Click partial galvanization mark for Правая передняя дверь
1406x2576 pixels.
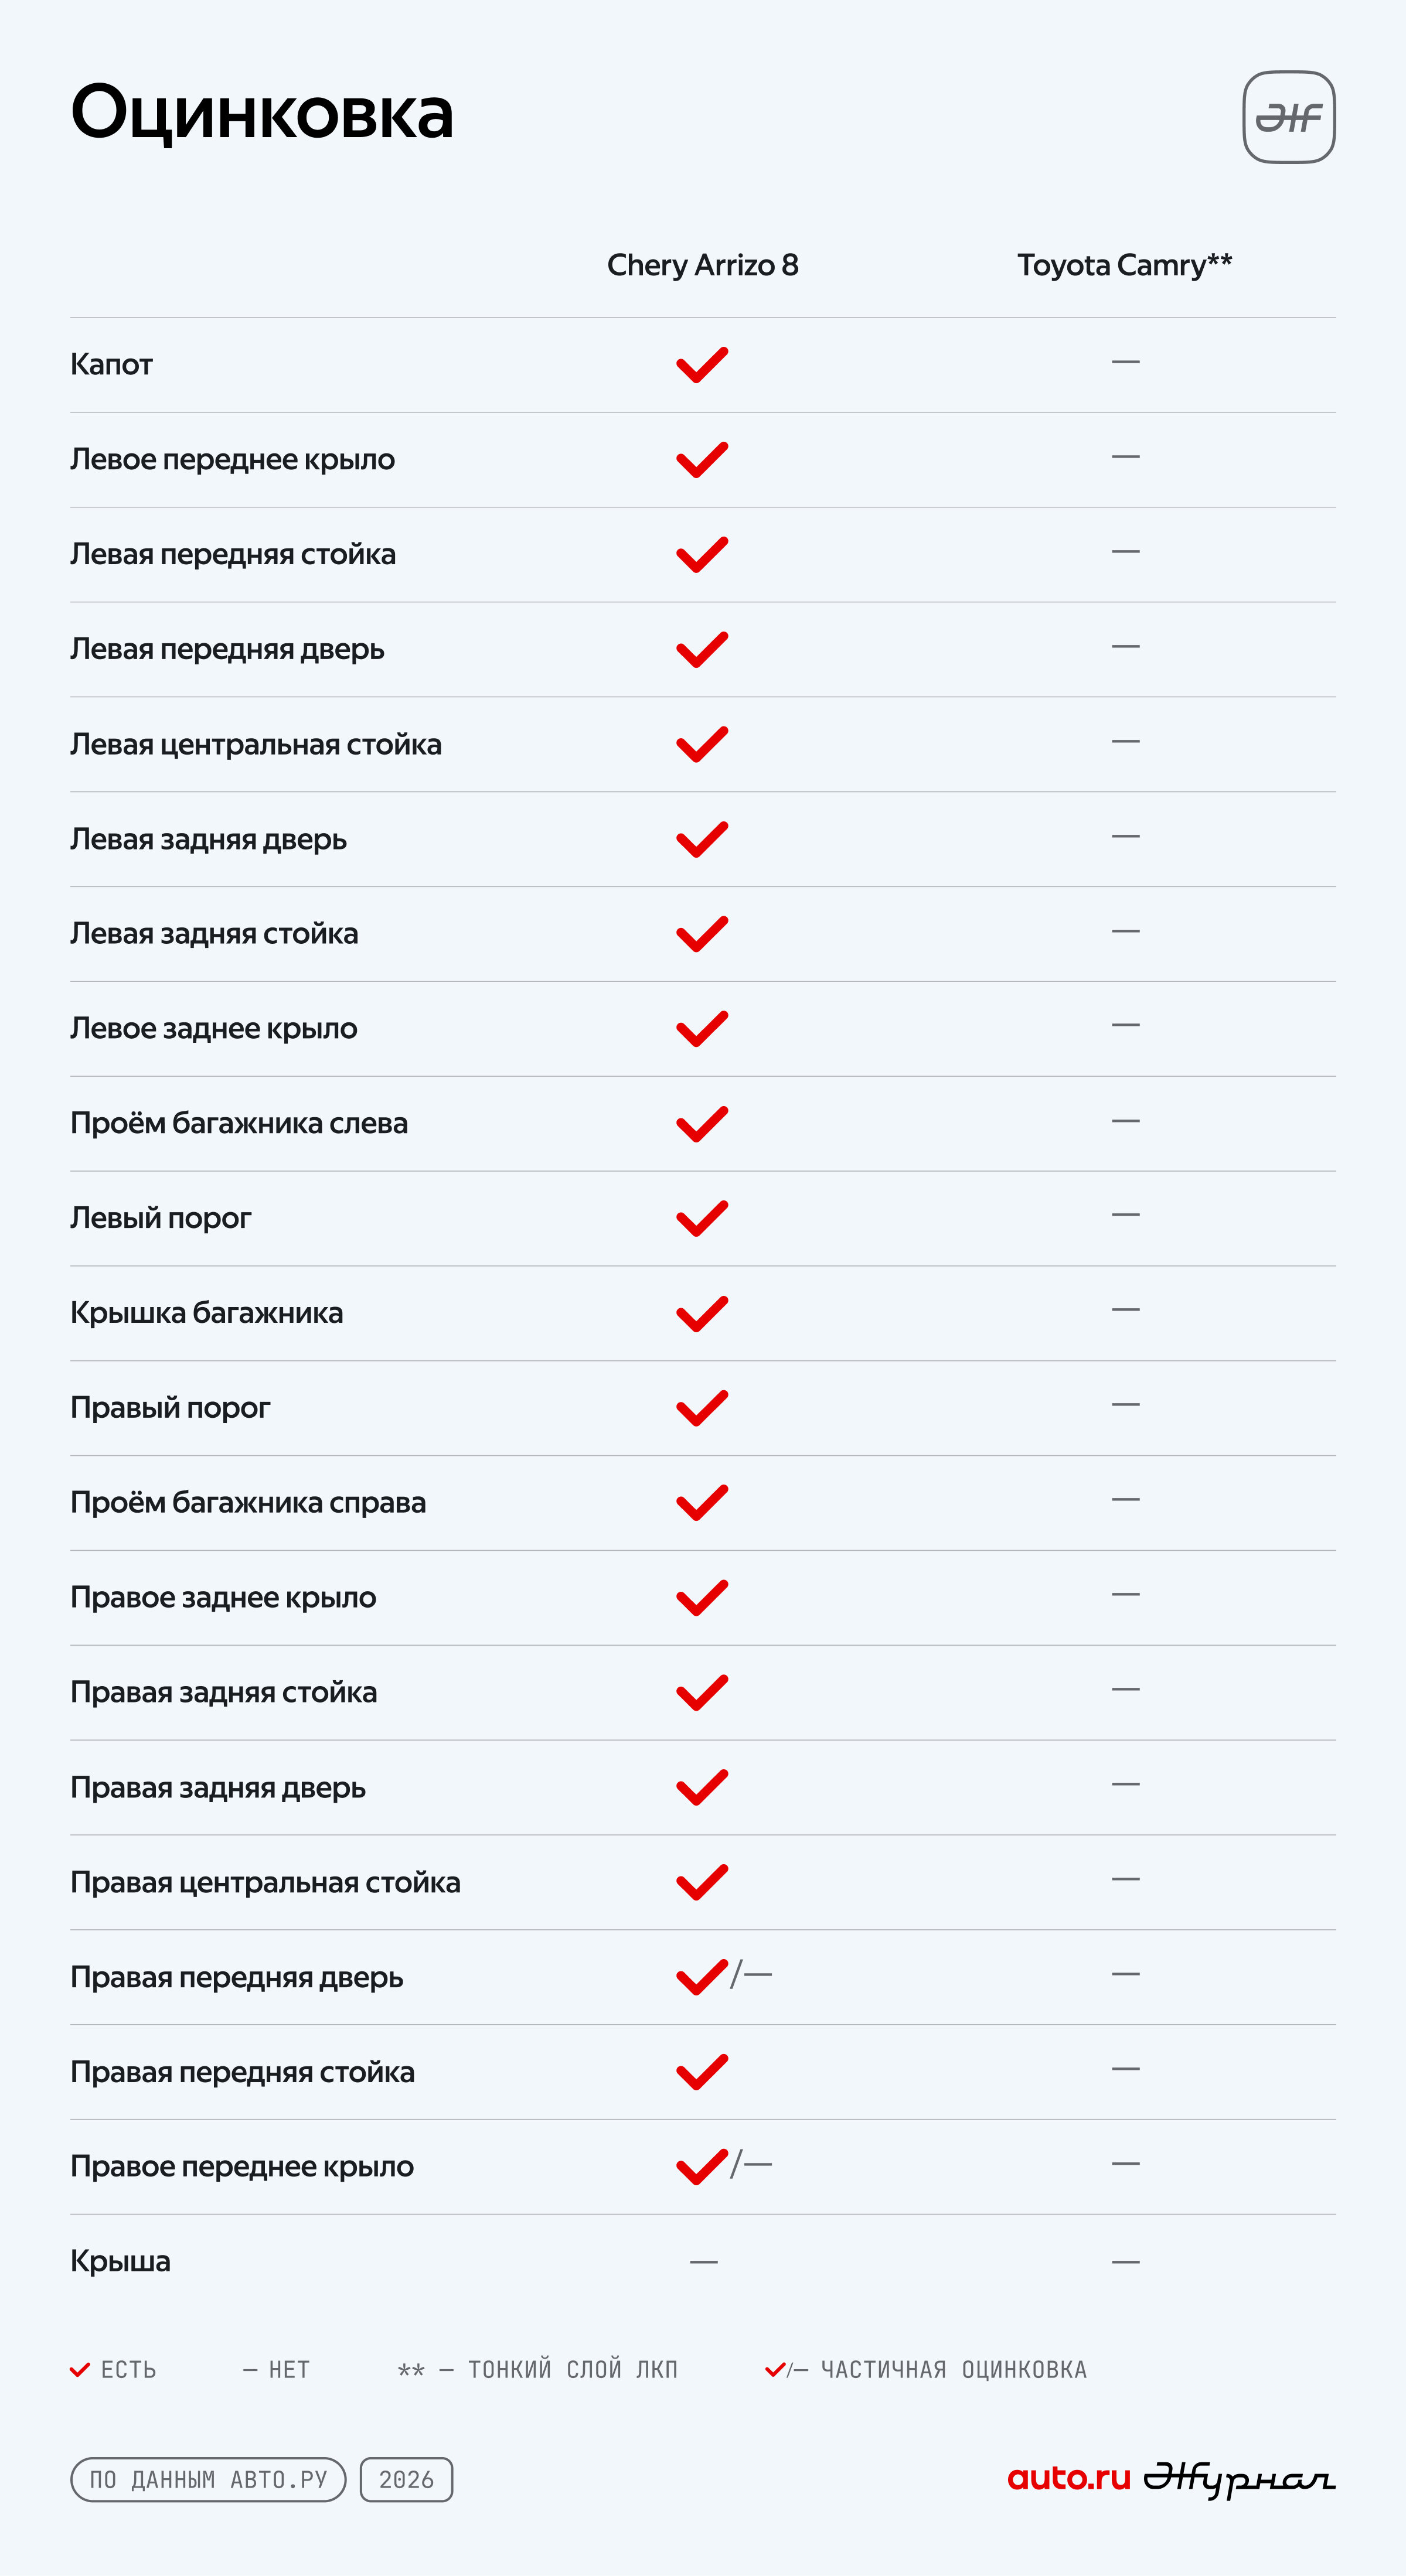tap(724, 1976)
